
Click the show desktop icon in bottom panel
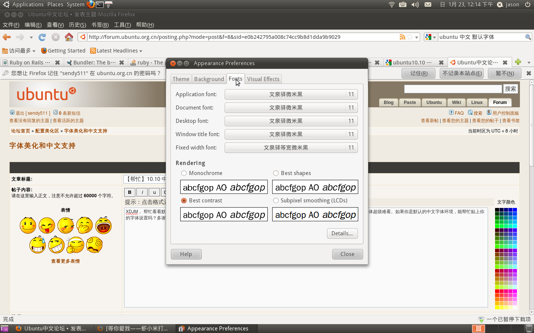pos(4,329)
